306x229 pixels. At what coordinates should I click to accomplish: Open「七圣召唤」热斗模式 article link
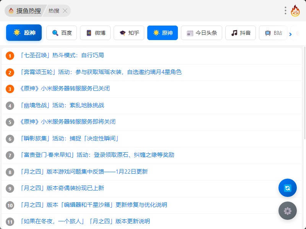(x=62, y=55)
